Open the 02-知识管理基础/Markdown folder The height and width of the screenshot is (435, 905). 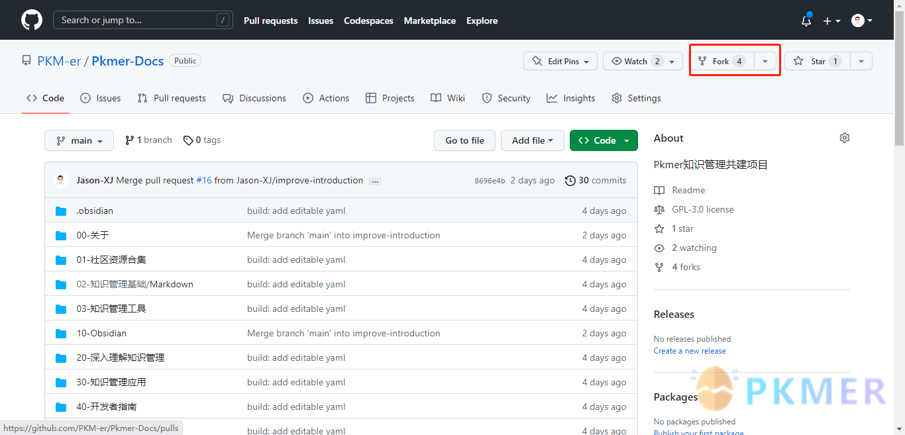(134, 284)
